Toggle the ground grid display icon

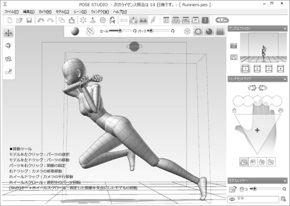[143, 20]
